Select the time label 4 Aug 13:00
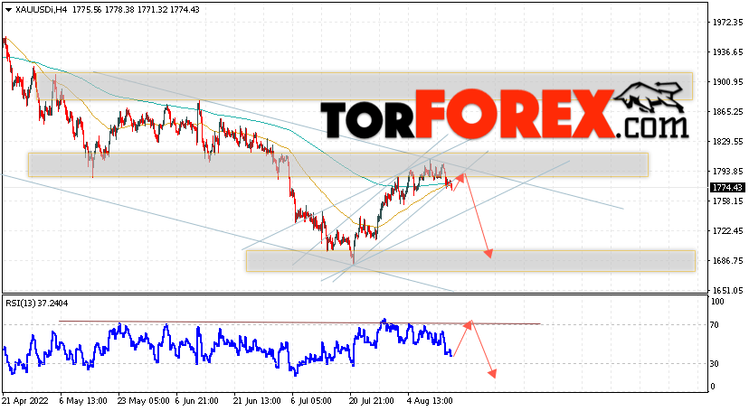Screen dimensions: 749x411 pyautogui.click(x=430, y=401)
